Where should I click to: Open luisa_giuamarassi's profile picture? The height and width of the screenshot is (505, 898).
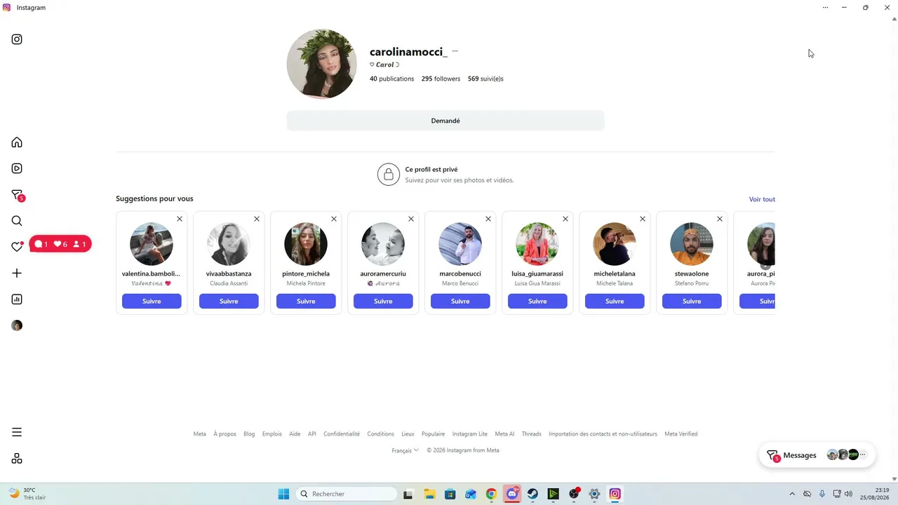[x=537, y=244]
